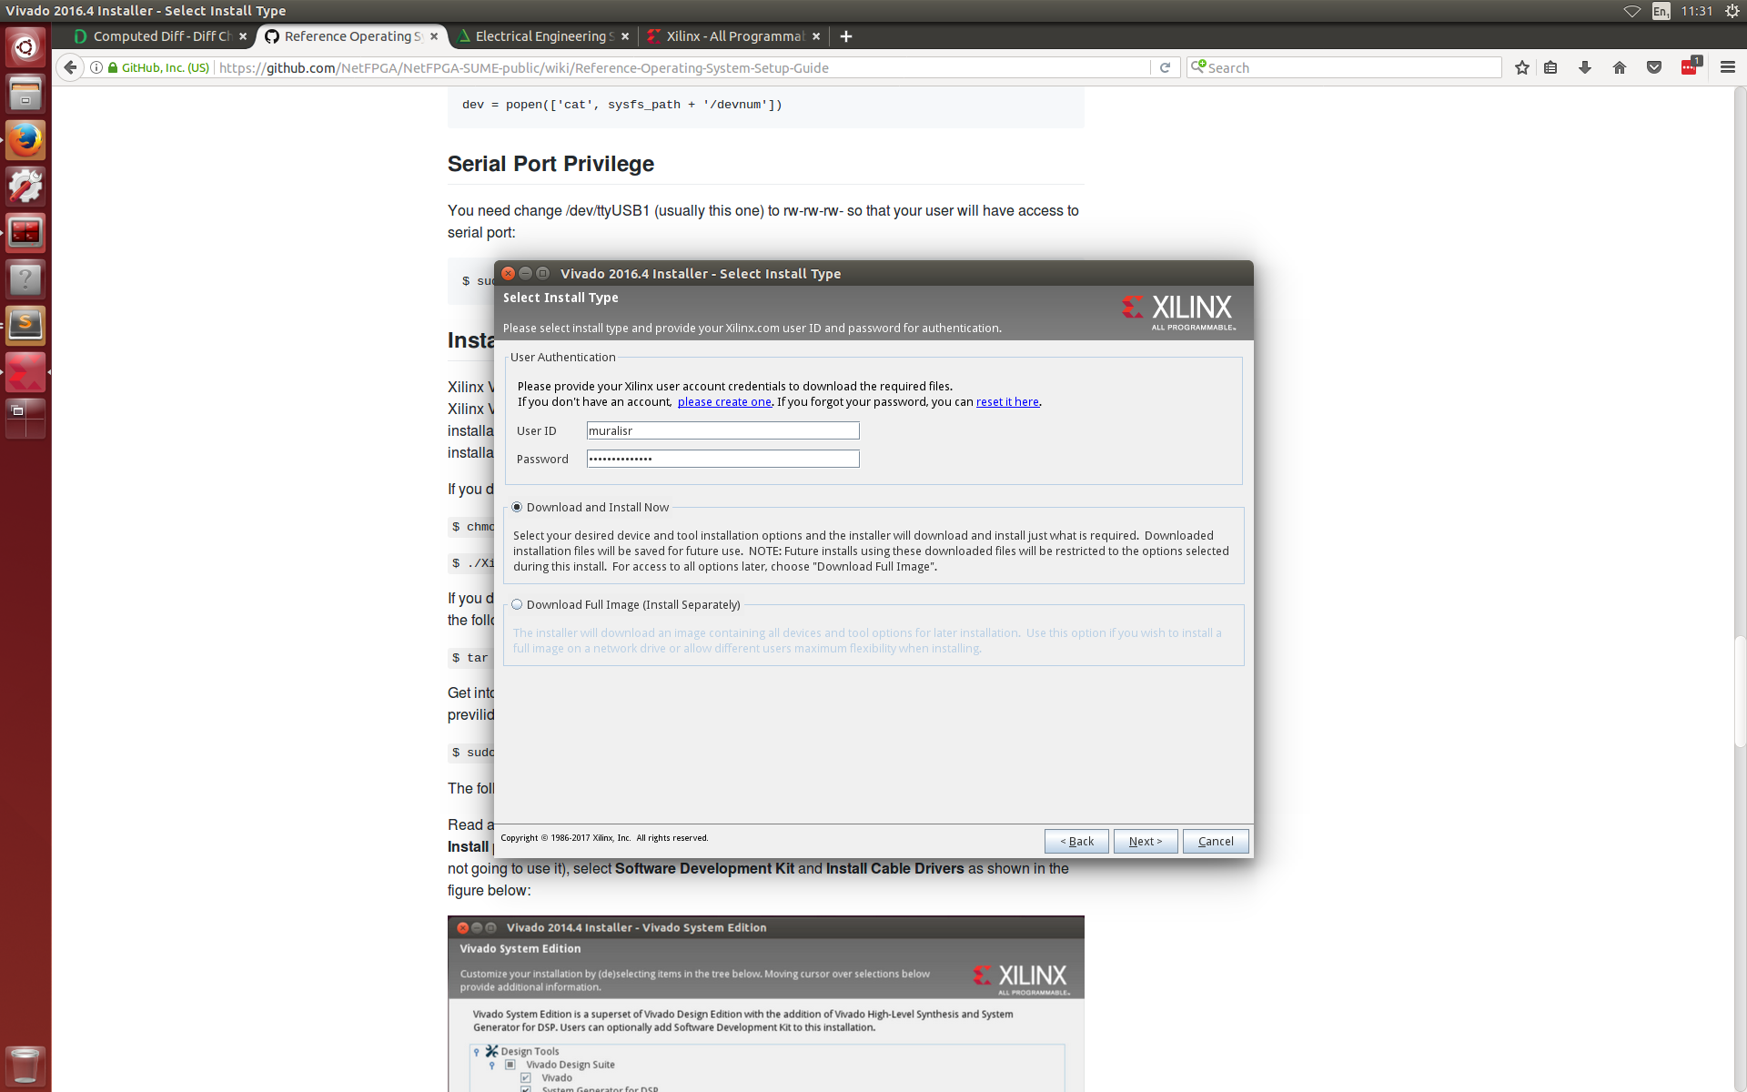Show downloads via the download arrow icon

click(1585, 67)
